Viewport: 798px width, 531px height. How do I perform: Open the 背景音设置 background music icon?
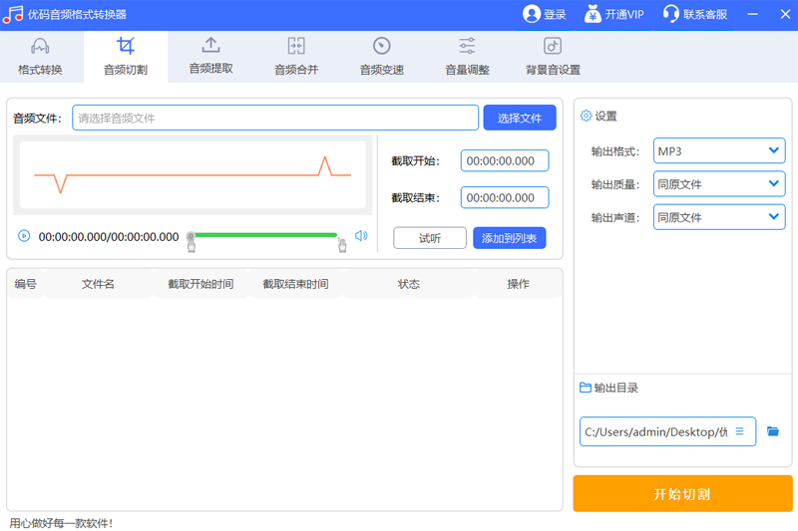pyautogui.click(x=553, y=46)
